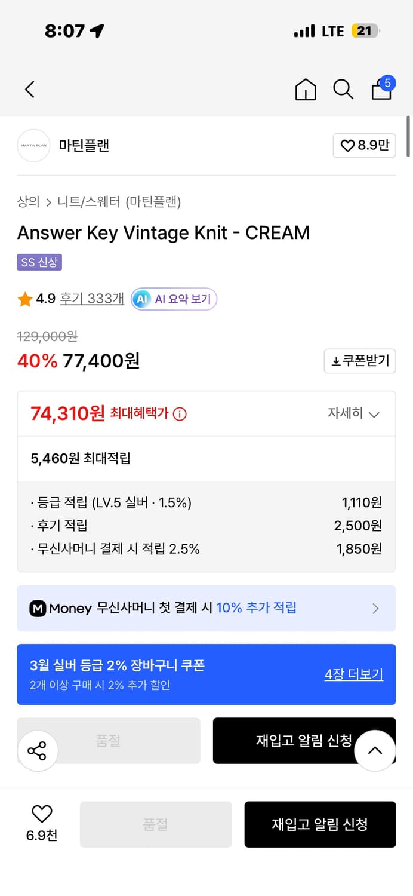Open the 상의 category link
413x896 pixels.
[26, 203]
